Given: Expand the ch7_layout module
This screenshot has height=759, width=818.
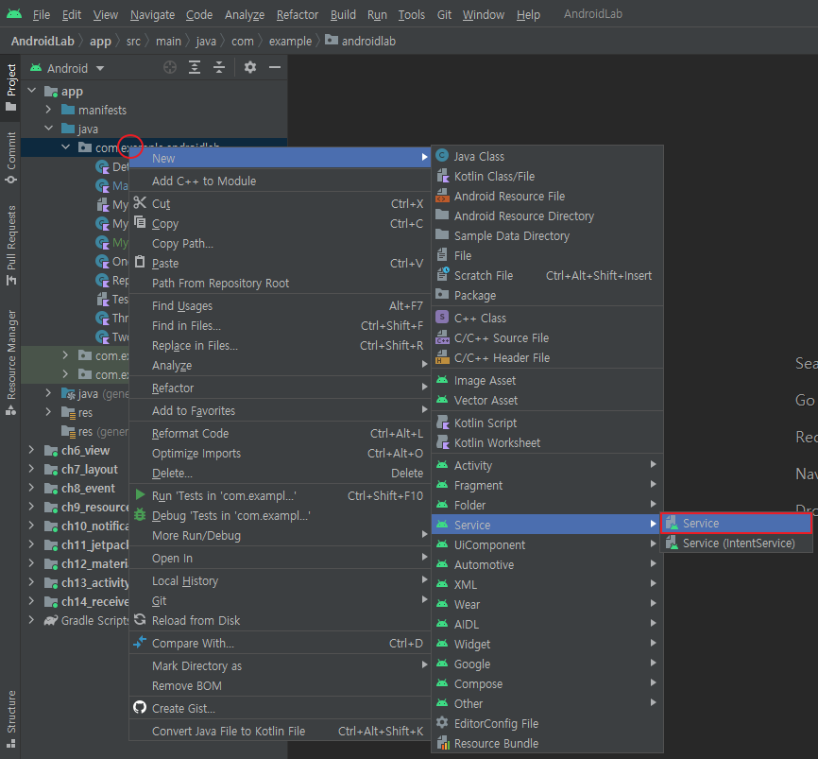Looking at the screenshot, I should pyautogui.click(x=32, y=469).
